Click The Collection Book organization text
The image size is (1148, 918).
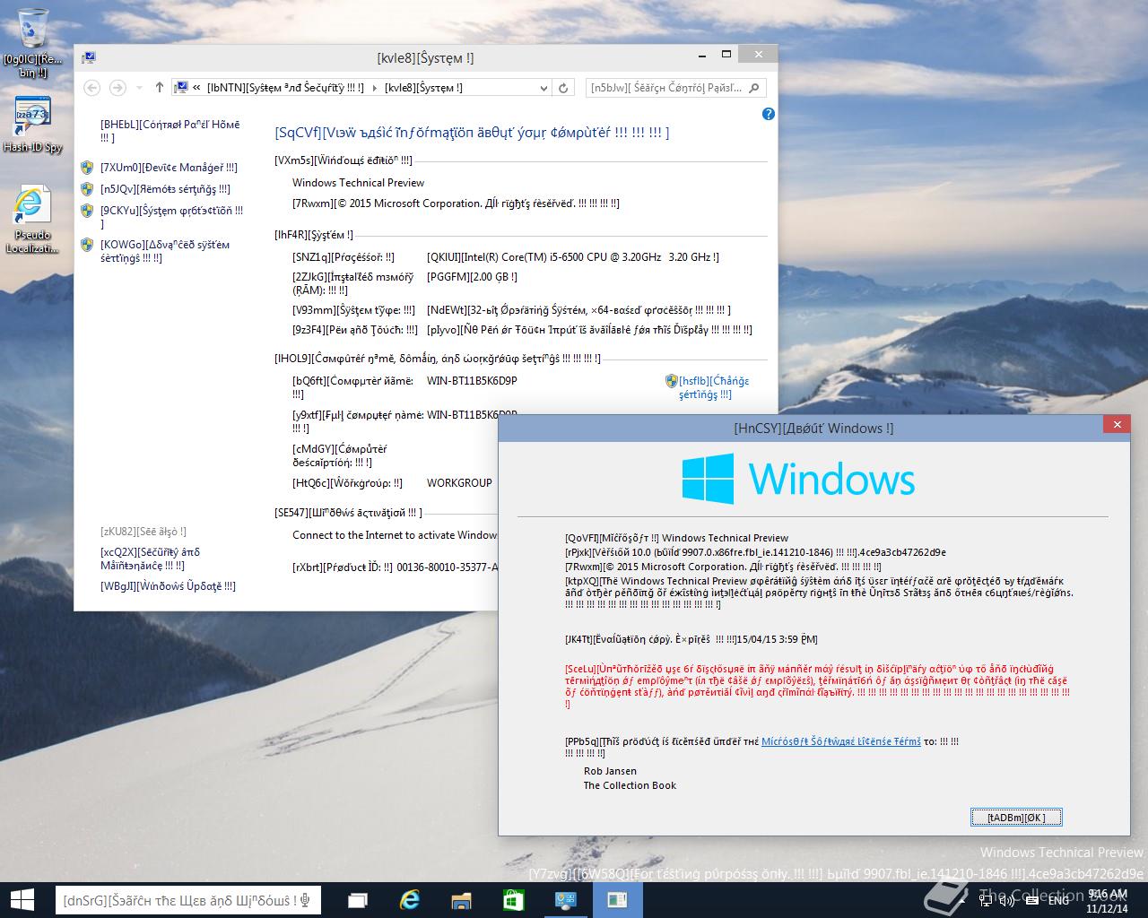click(x=630, y=785)
